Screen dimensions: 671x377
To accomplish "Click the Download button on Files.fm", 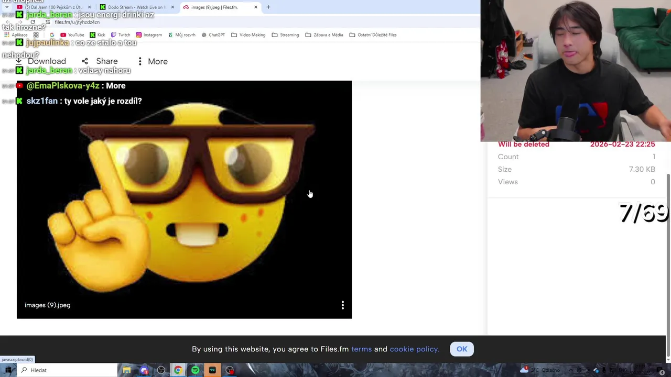I will point(40,61).
